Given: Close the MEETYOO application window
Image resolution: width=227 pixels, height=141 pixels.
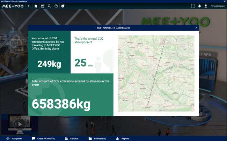Looking at the screenshot, I should point(225,1).
